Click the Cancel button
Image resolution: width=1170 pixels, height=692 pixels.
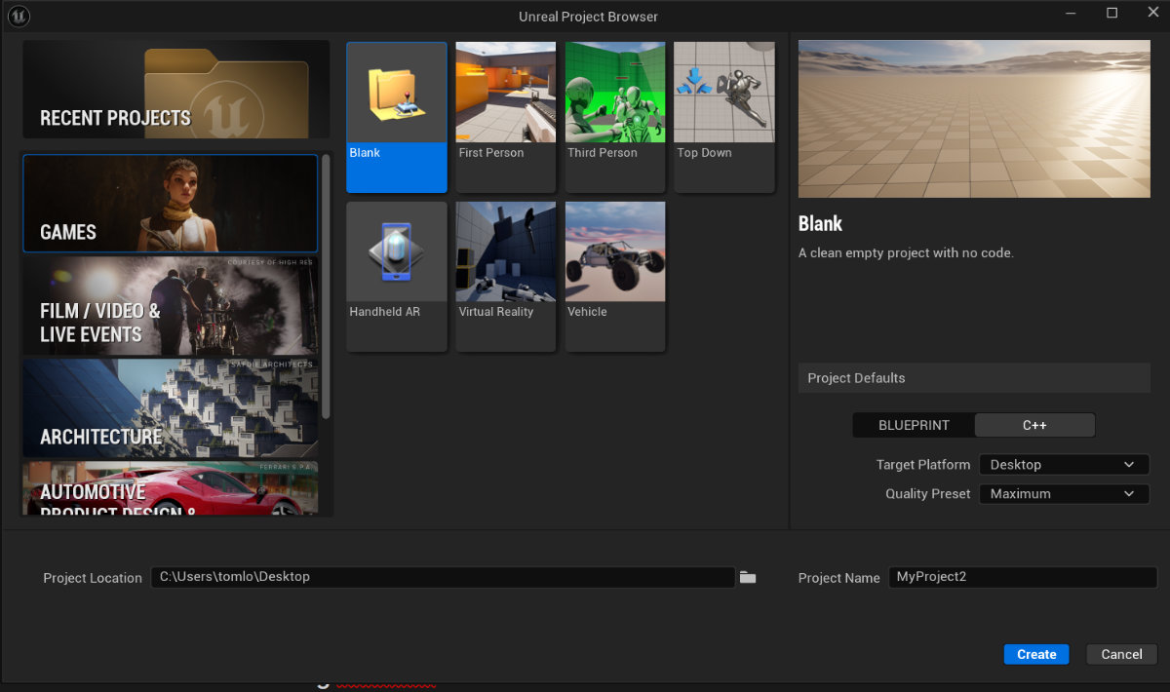1121,655
